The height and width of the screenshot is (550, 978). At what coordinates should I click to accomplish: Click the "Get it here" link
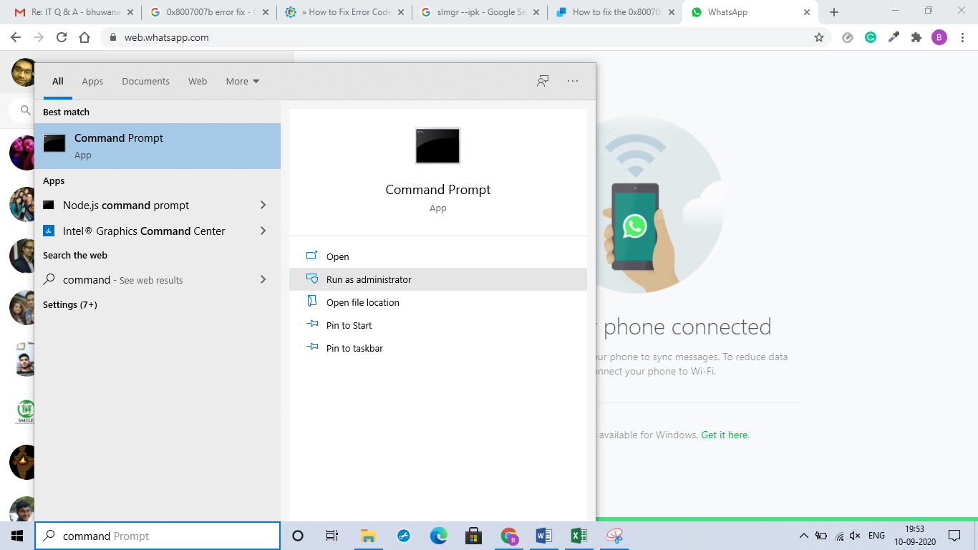(x=725, y=435)
